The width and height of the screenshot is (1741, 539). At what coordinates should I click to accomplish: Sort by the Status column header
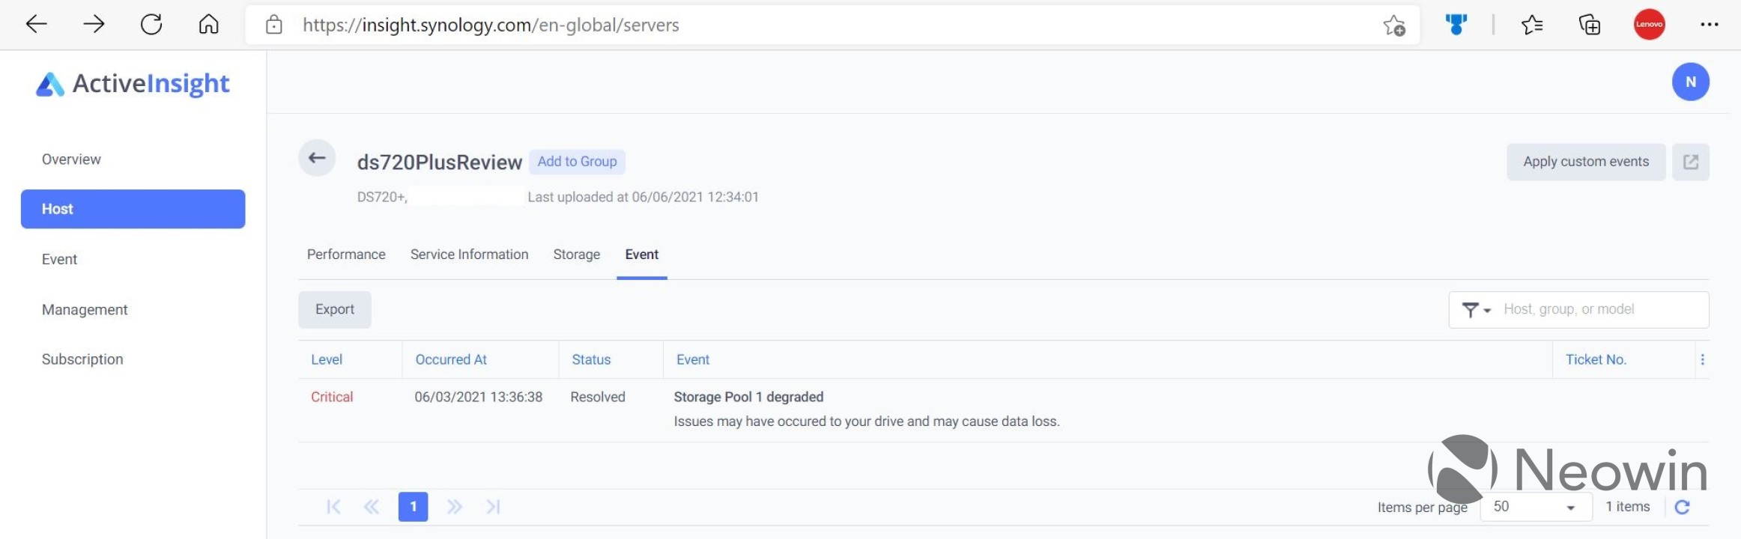pyautogui.click(x=591, y=359)
